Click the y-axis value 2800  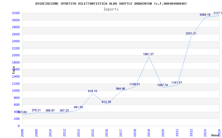pos(16,27)
